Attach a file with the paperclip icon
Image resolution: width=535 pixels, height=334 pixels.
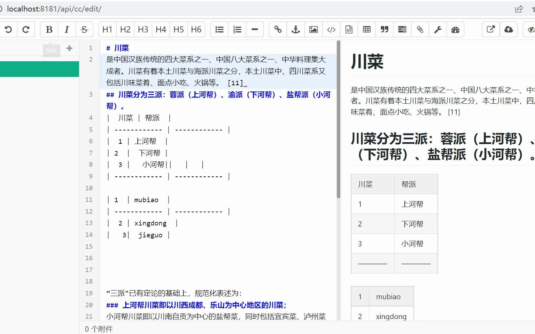click(420, 30)
